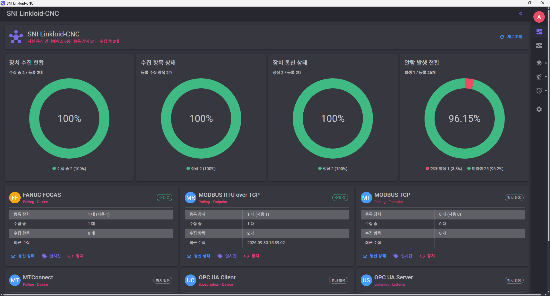This screenshot has height=296, width=550.
Task: Open the settings gear in sidebar
Action: (539, 109)
